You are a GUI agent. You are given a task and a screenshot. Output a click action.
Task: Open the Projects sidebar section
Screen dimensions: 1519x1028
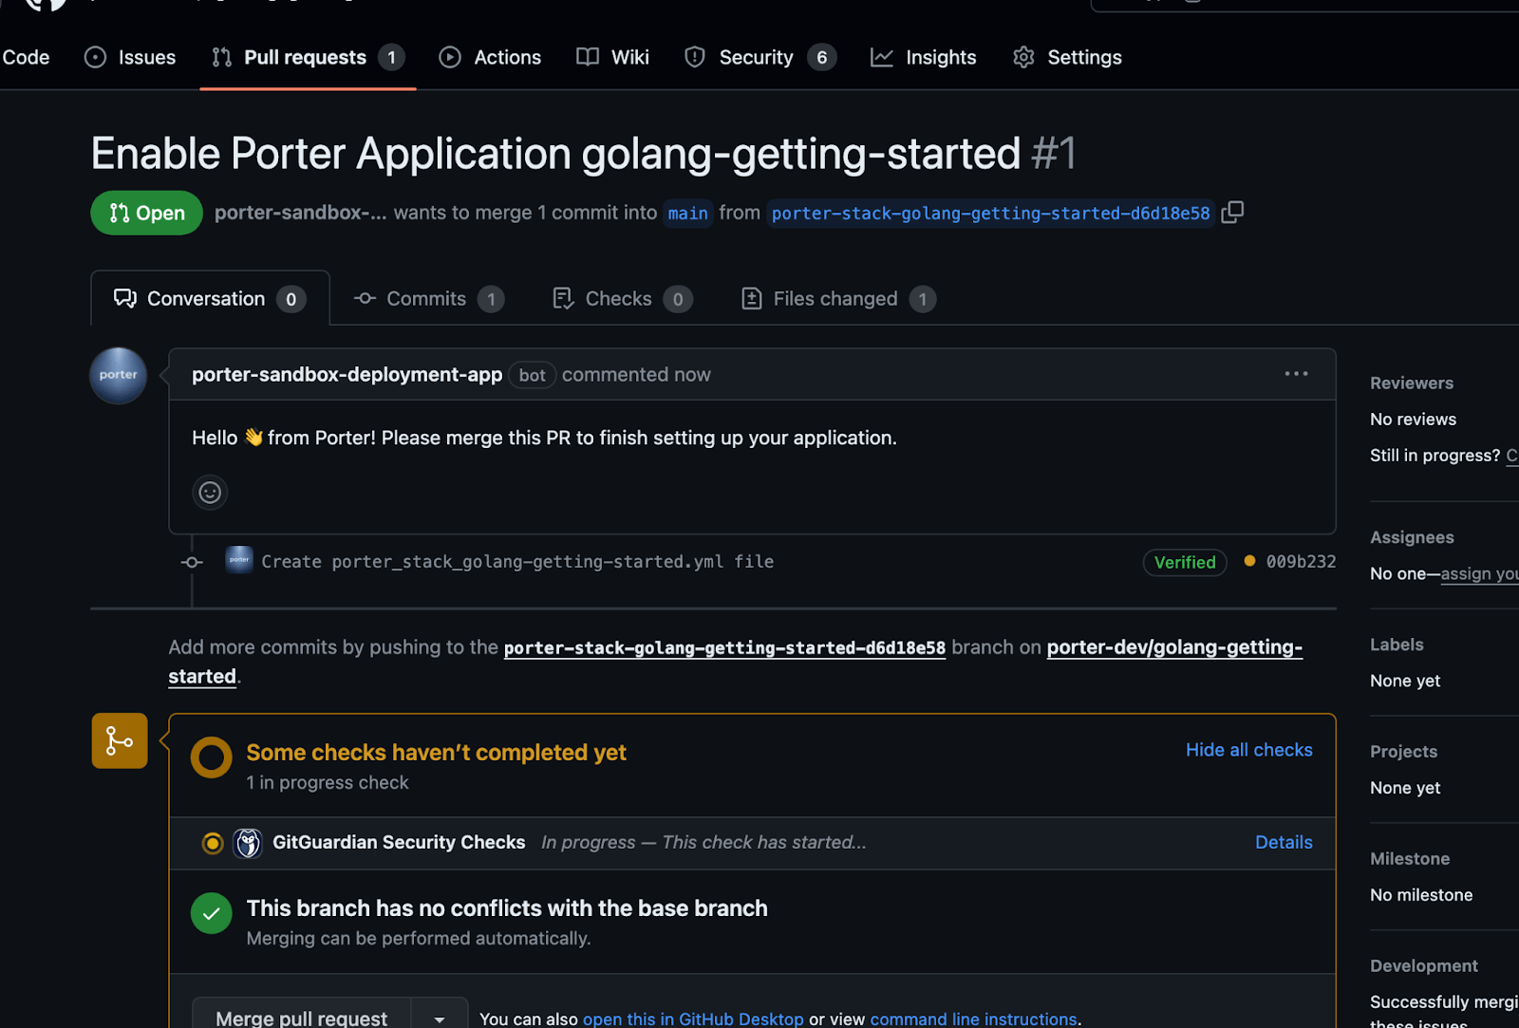coord(1403,752)
